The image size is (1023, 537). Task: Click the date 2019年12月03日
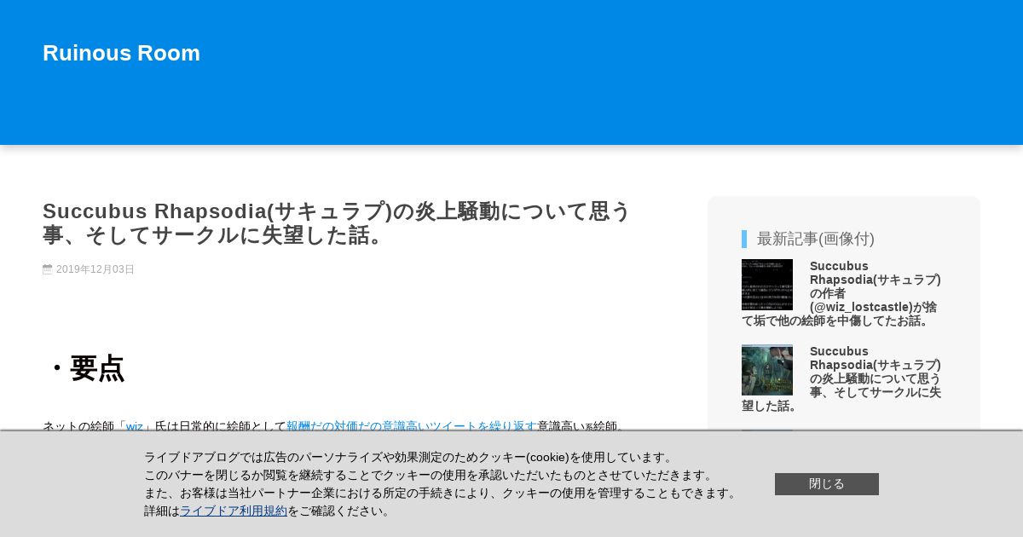point(95,269)
